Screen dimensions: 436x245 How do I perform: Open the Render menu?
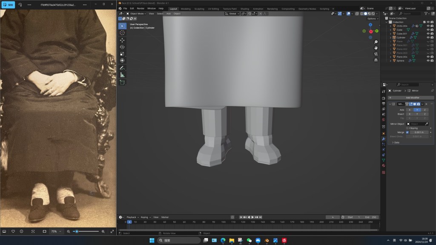click(x=140, y=9)
